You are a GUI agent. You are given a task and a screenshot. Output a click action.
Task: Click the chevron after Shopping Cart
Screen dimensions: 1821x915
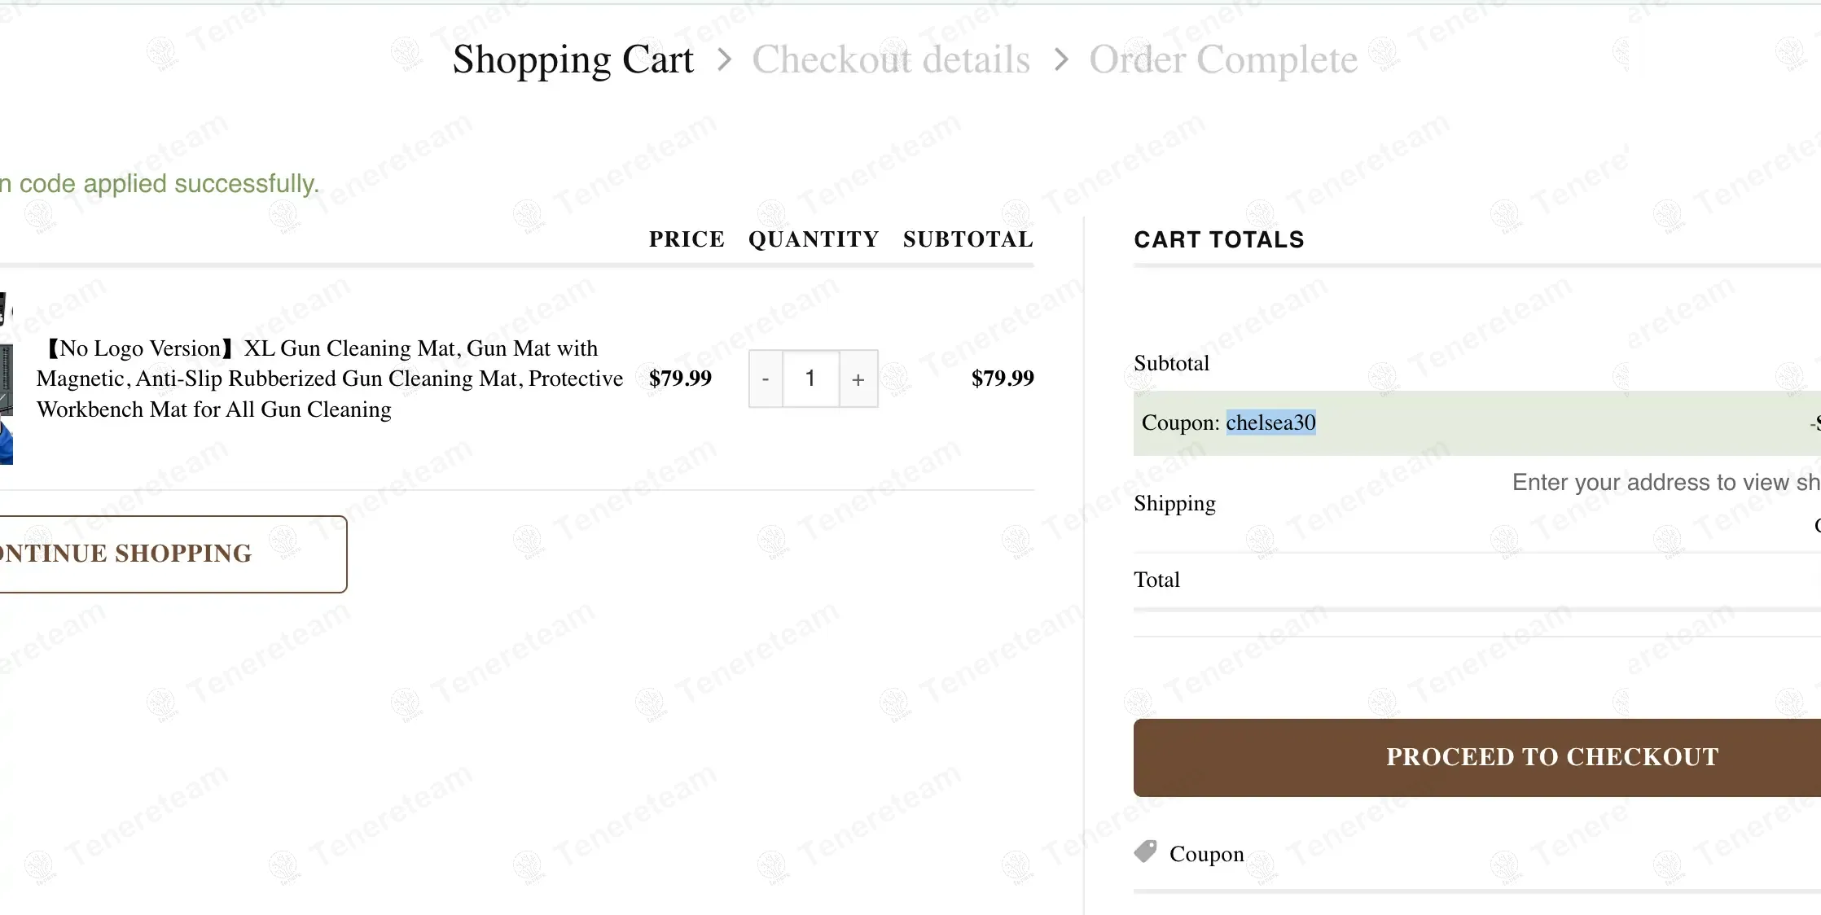point(724,59)
